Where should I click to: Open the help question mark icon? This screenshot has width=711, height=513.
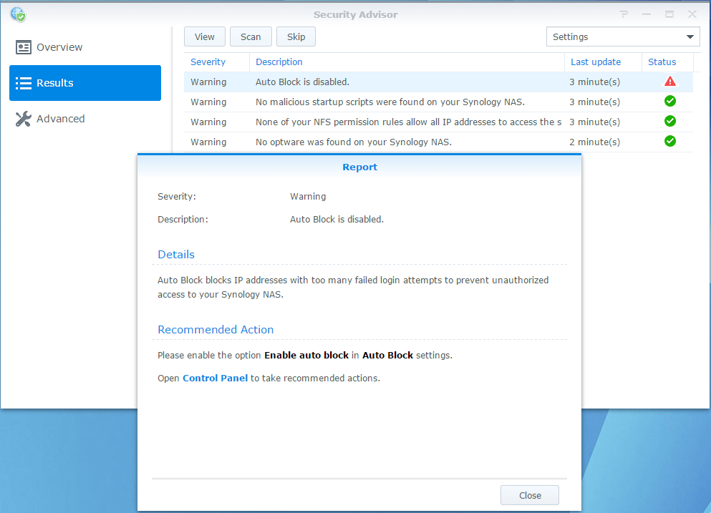[x=624, y=14]
